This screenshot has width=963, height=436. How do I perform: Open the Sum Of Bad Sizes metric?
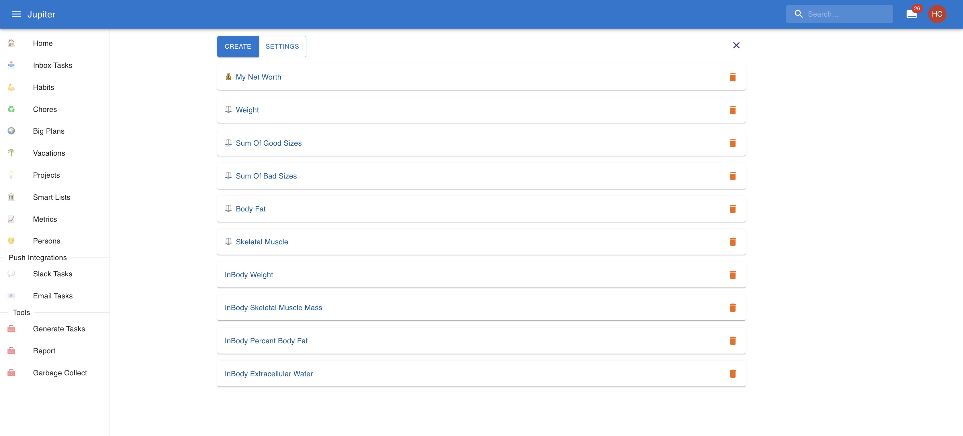[x=266, y=176]
